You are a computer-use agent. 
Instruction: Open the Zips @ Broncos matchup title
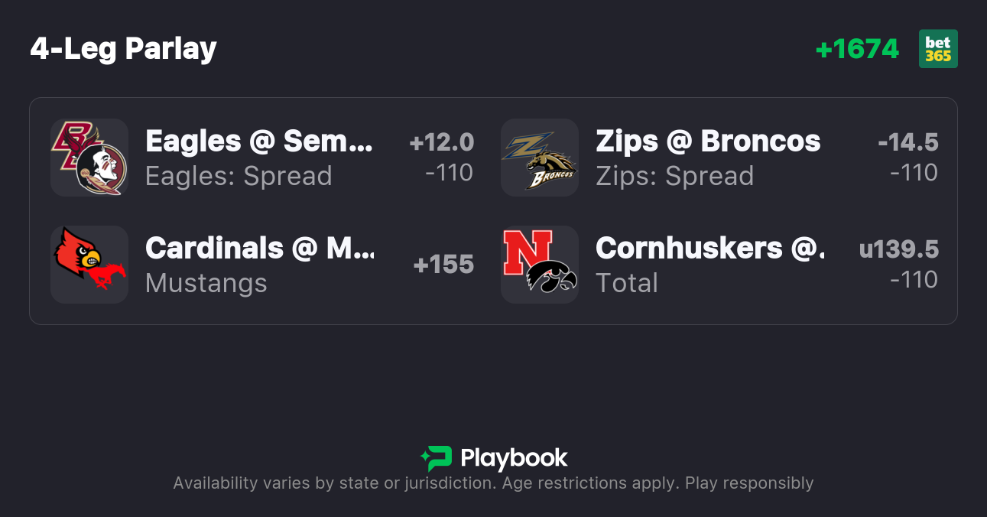click(x=708, y=141)
